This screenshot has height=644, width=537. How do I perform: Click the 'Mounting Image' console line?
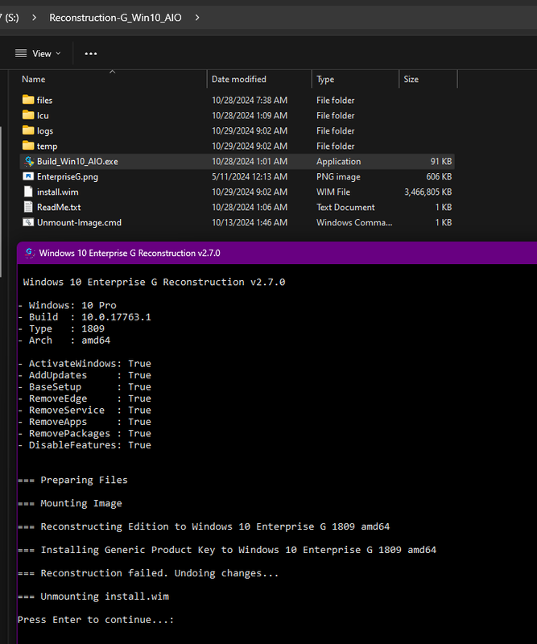tap(70, 503)
